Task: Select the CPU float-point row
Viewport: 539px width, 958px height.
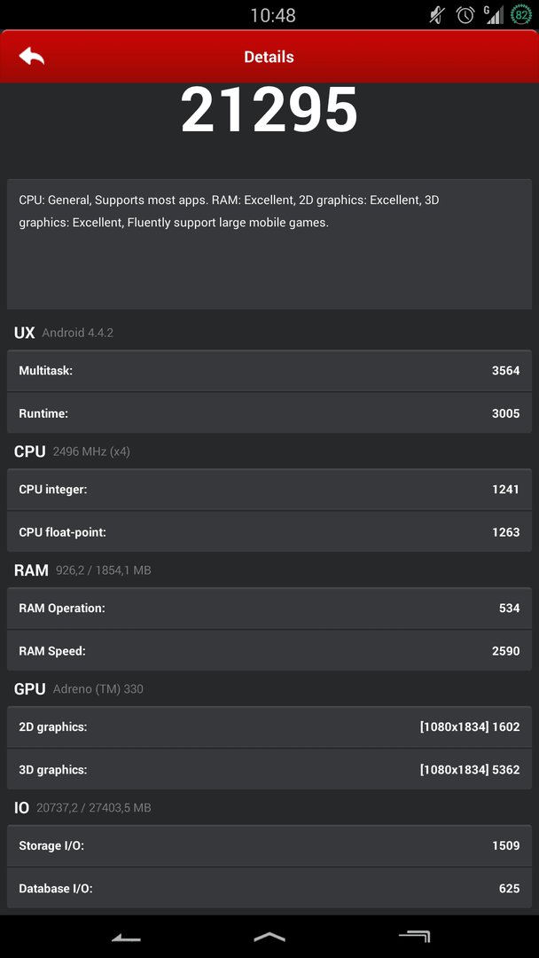Action: click(x=269, y=531)
